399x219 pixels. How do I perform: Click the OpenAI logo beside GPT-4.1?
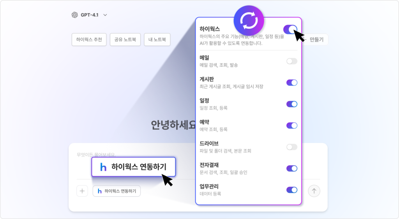tap(75, 15)
